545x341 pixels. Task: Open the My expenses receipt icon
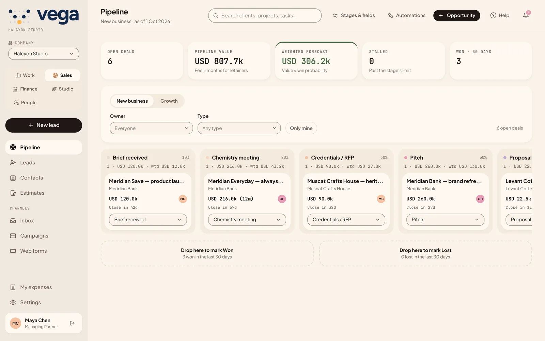[x=13, y=287]
